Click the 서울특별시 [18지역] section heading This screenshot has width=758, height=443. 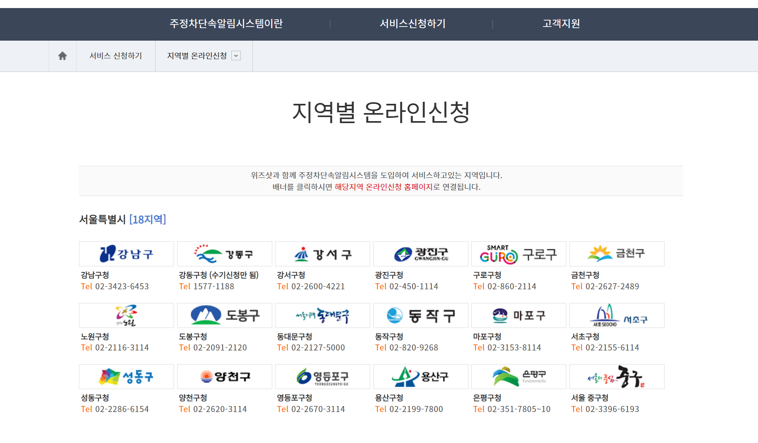[122, 219]
